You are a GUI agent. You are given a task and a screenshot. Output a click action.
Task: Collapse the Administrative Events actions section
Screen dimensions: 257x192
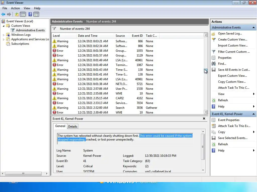point(253,27)
